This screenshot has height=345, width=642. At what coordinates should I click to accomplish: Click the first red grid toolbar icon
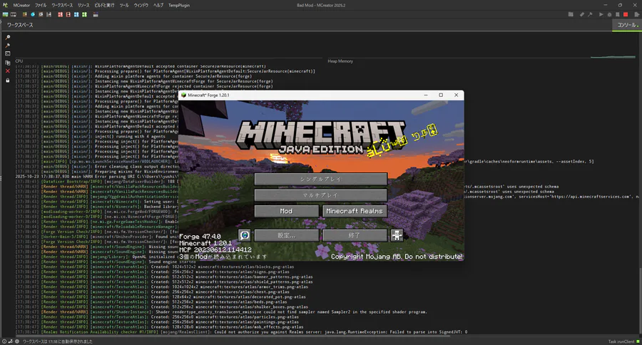[x=60, y=14]
